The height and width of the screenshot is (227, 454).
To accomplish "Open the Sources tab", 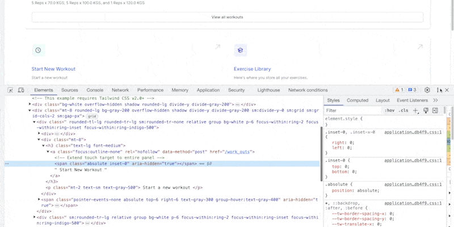I will pyautogui.click(x=69, y=90).
